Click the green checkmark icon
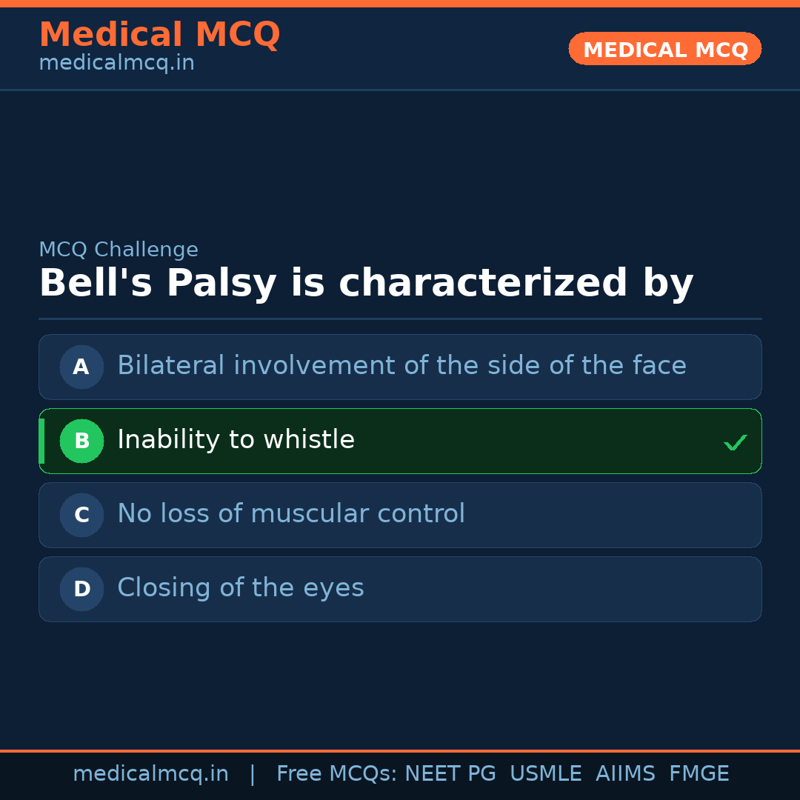The width and height of the screenshot is (800, 800). pyautogui.click(x=735, y=442)
